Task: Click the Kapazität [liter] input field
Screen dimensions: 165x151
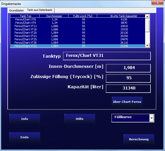Action: pyautogui.click(x=128, y=89)
